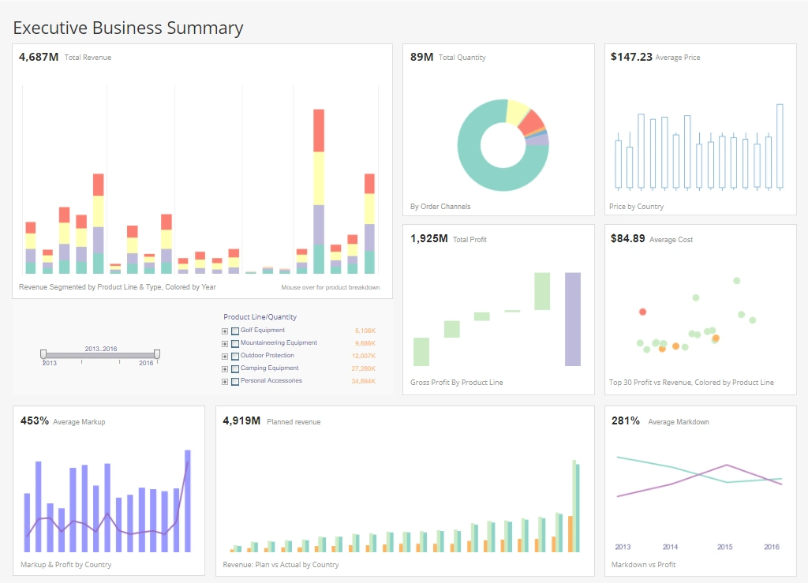Enable the Golf Equipment checkbox
808x583 pixels.
tap(236, 330)
